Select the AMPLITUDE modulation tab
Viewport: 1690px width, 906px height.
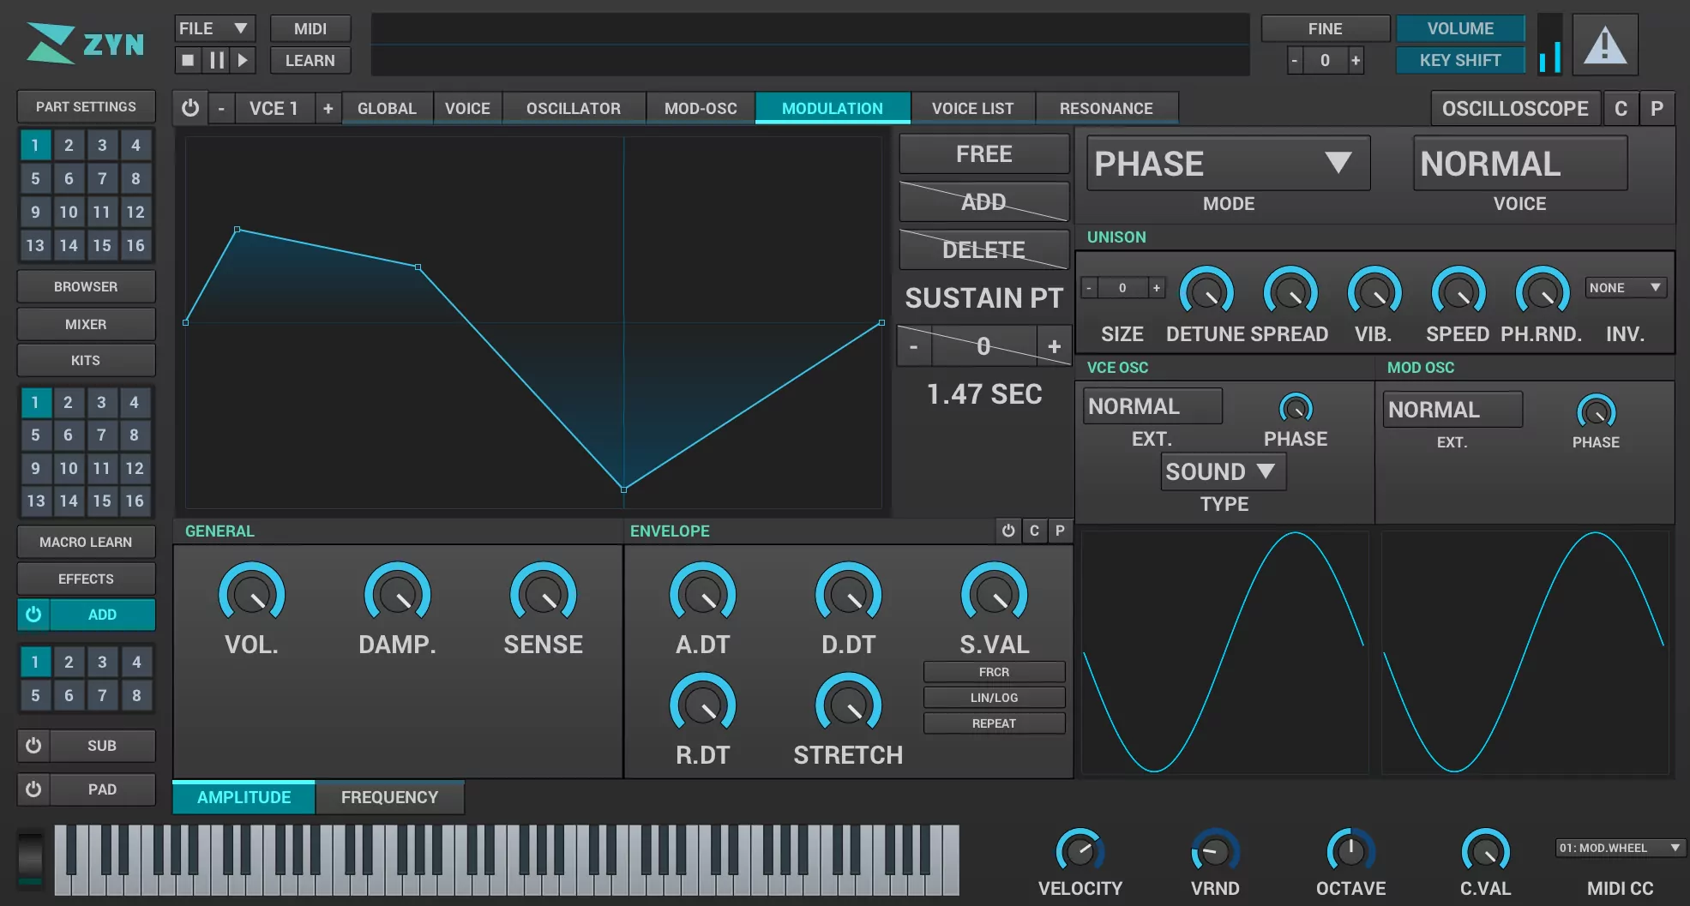coord(244,797)
